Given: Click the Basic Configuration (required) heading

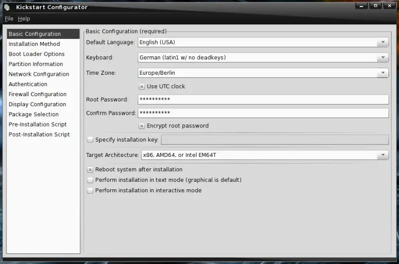Looking at the screenshot, I should 126,31.
